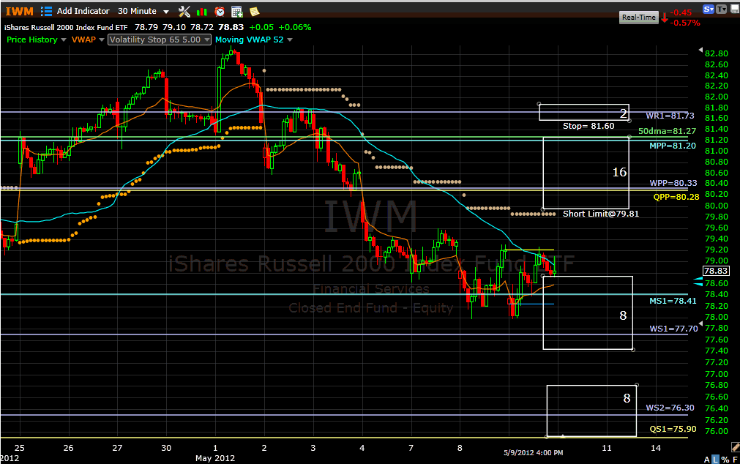Click the WS2=76.30 support label

click(670, 408)
